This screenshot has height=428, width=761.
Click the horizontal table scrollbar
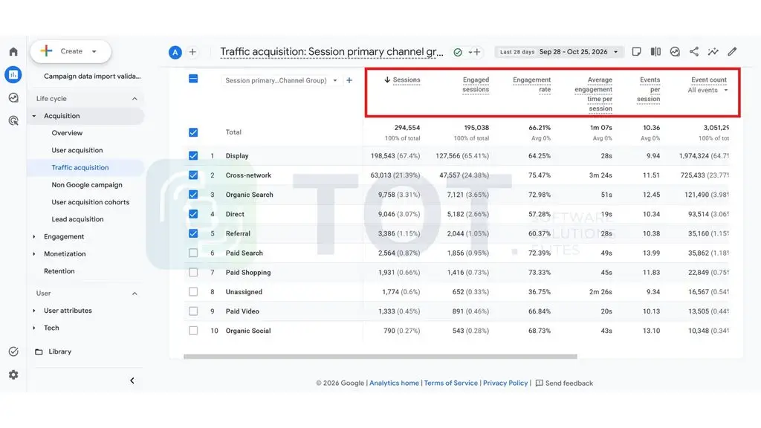click(380, 357)
